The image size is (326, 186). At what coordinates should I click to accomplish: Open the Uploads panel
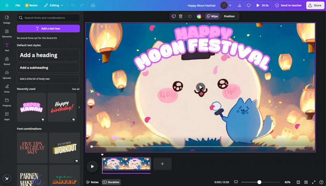tap(7, 75)
